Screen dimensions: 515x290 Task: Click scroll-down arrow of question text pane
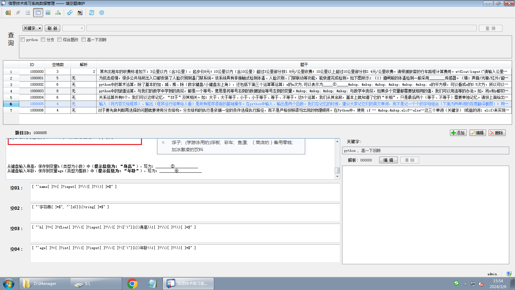[x=337, y=176]
